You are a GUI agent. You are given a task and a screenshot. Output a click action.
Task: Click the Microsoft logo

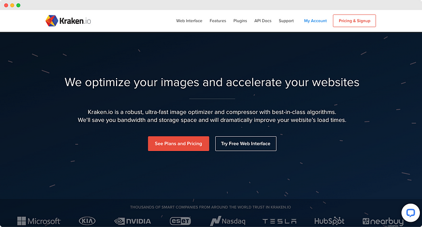coord(39,221)
